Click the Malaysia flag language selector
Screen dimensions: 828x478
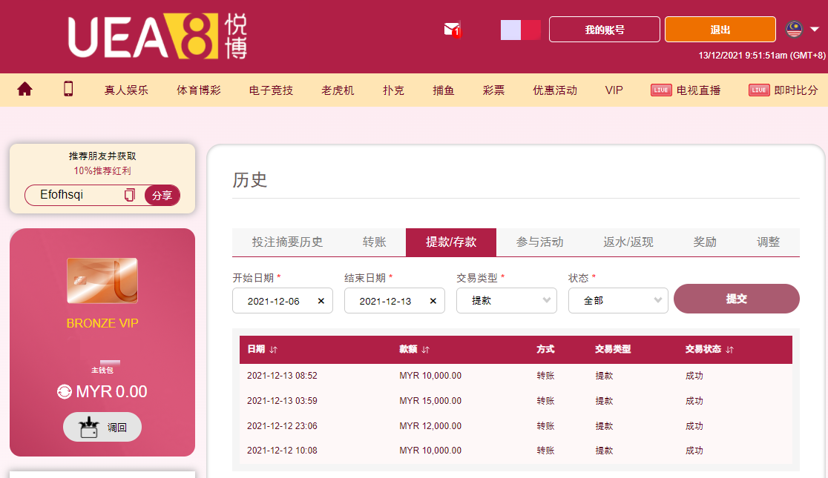tap(794, 30)
